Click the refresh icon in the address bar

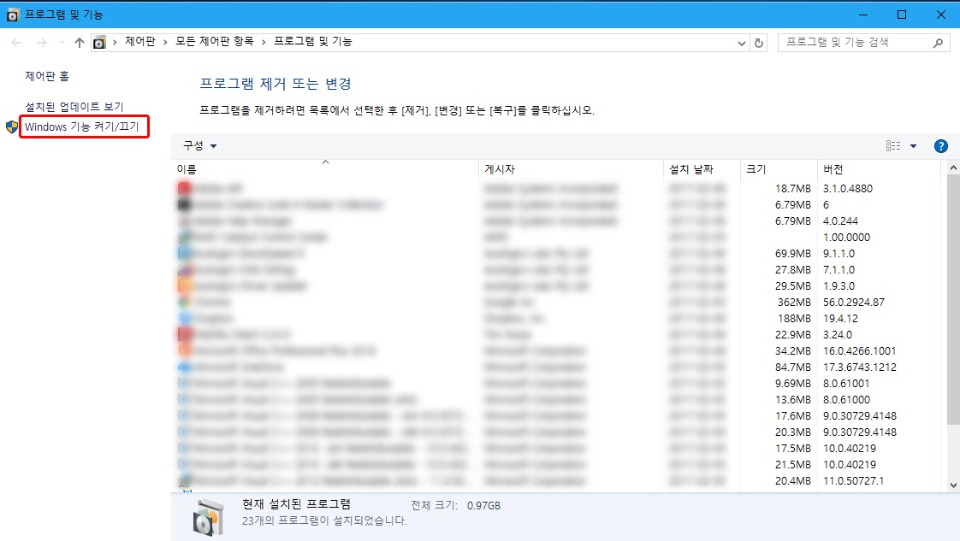[x=760, y=41]
